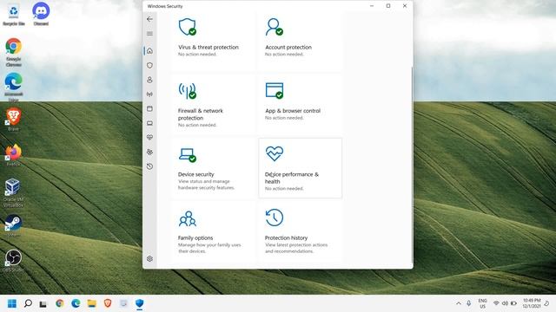The width and height of the screenshot is (556, 312).
Task: Open the hamburger navigation menu
Action: tap(149, 34)
